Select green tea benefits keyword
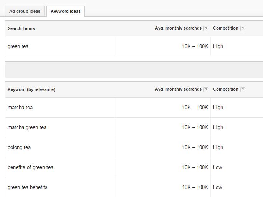 pyautogui.click(x=28, y=187)
